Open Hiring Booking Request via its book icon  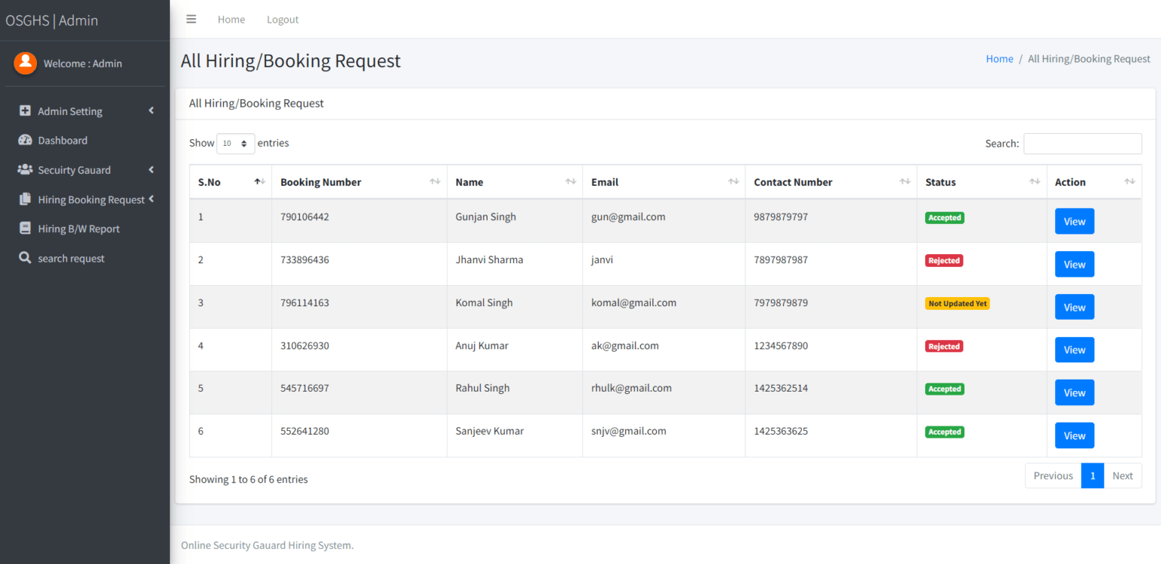[23, 199]
